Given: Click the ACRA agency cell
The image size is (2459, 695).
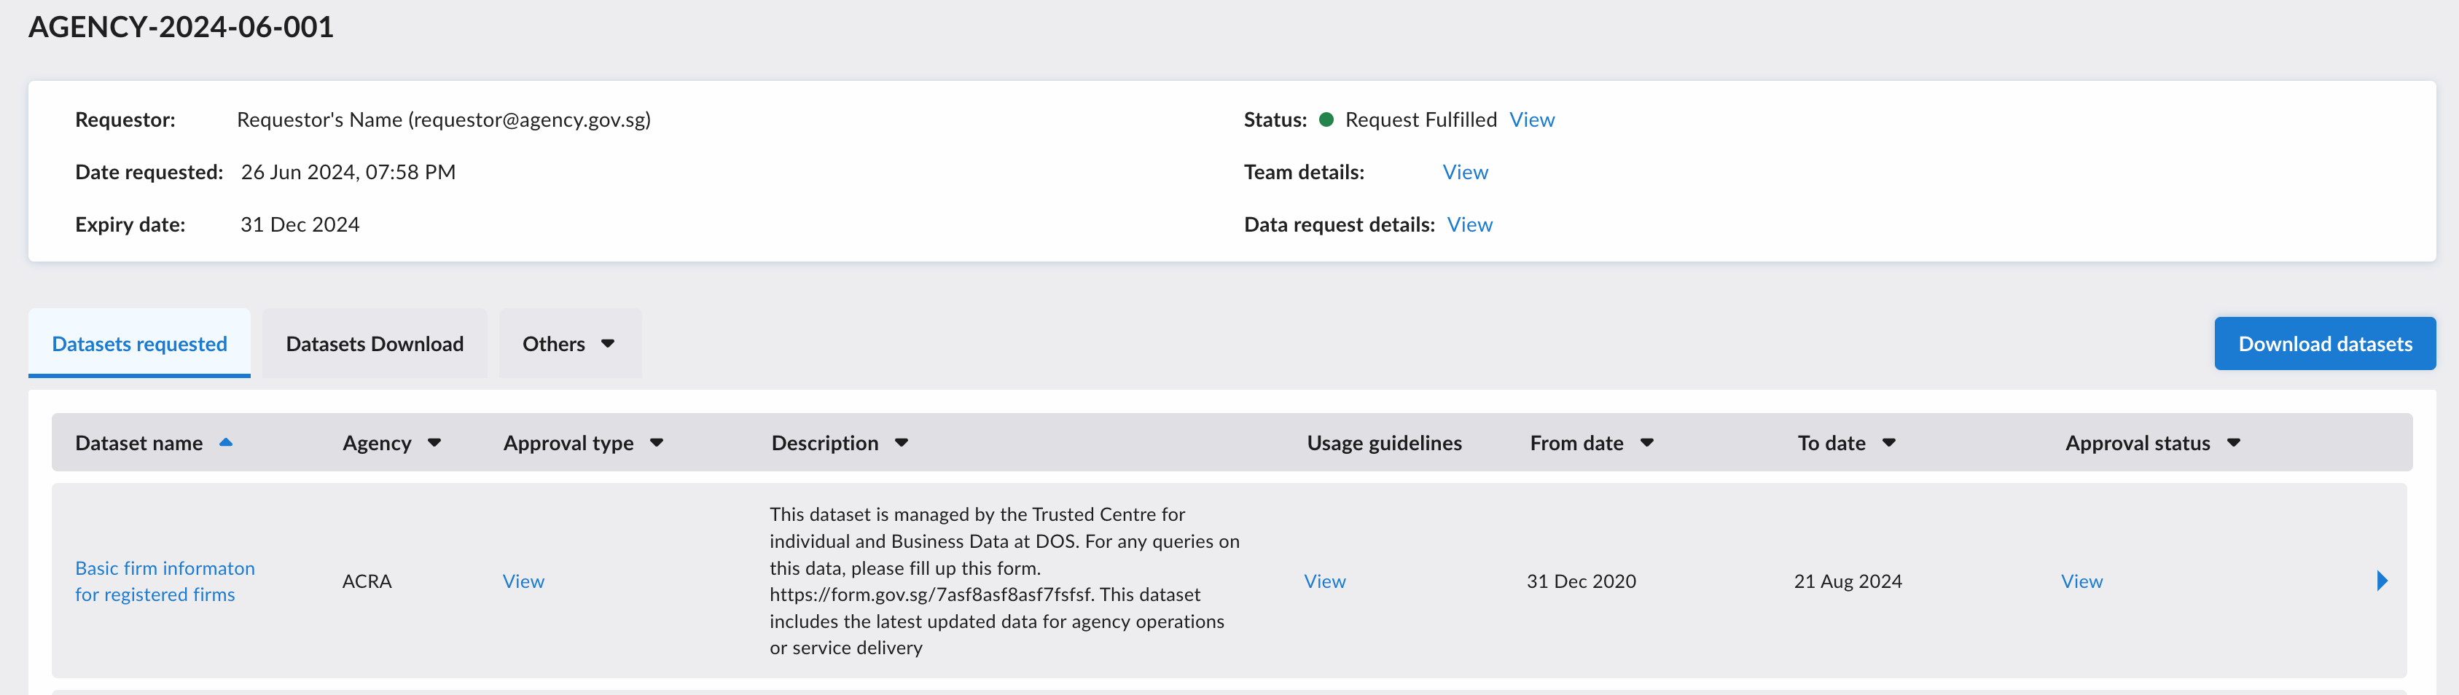Looking at the screenshot, I should (x=367, y=581).
